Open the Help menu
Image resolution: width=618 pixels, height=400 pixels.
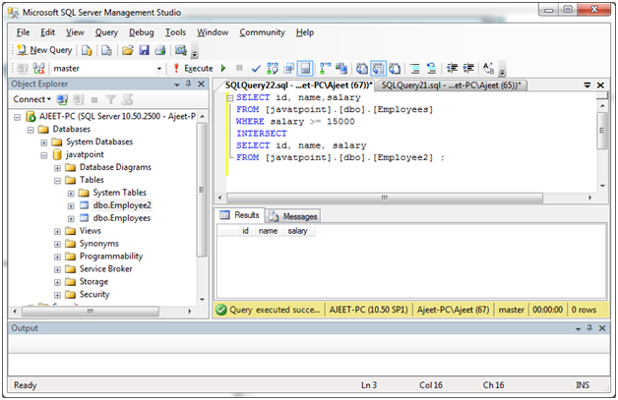pos(305,32)
